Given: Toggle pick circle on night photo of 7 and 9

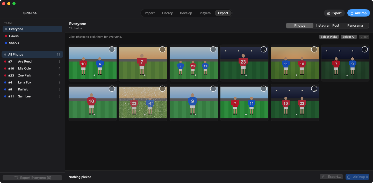Looking at the screenshot, I should [365, 49].
